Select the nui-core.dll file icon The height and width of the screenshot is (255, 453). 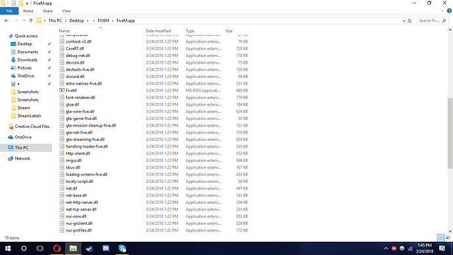pyautogui.click(x=62, y=216)
